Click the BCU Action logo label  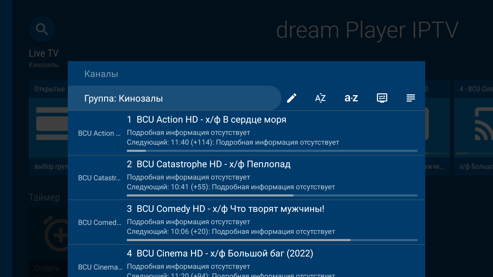pos(99,133)
